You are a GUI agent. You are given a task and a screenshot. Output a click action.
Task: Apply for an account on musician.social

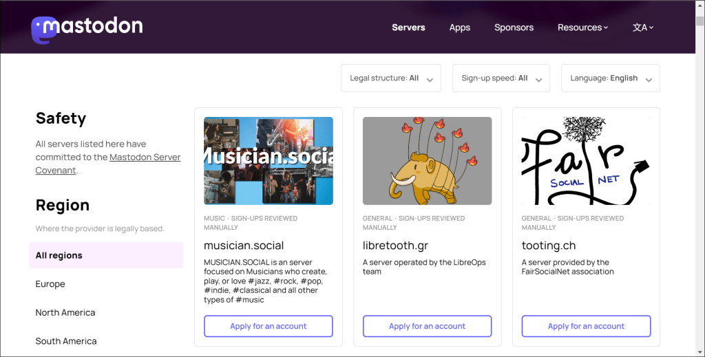269,326
